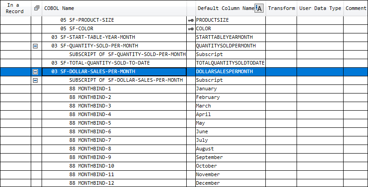Collapse the SF-DOLLAR-SALES-PER-MONTH node
This screenshot has width=368, height=187.
point(36,72)
